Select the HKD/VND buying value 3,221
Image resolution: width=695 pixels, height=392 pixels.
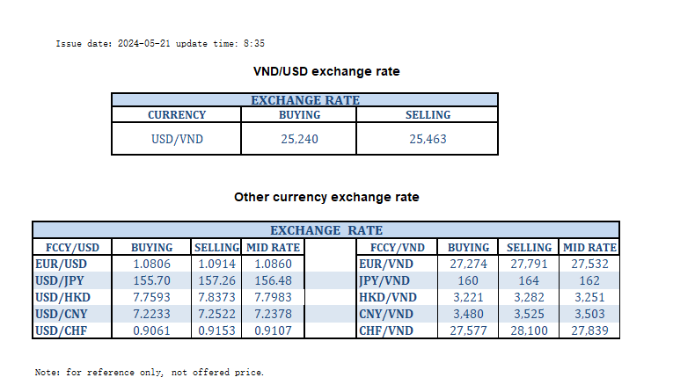coord(468,297)
